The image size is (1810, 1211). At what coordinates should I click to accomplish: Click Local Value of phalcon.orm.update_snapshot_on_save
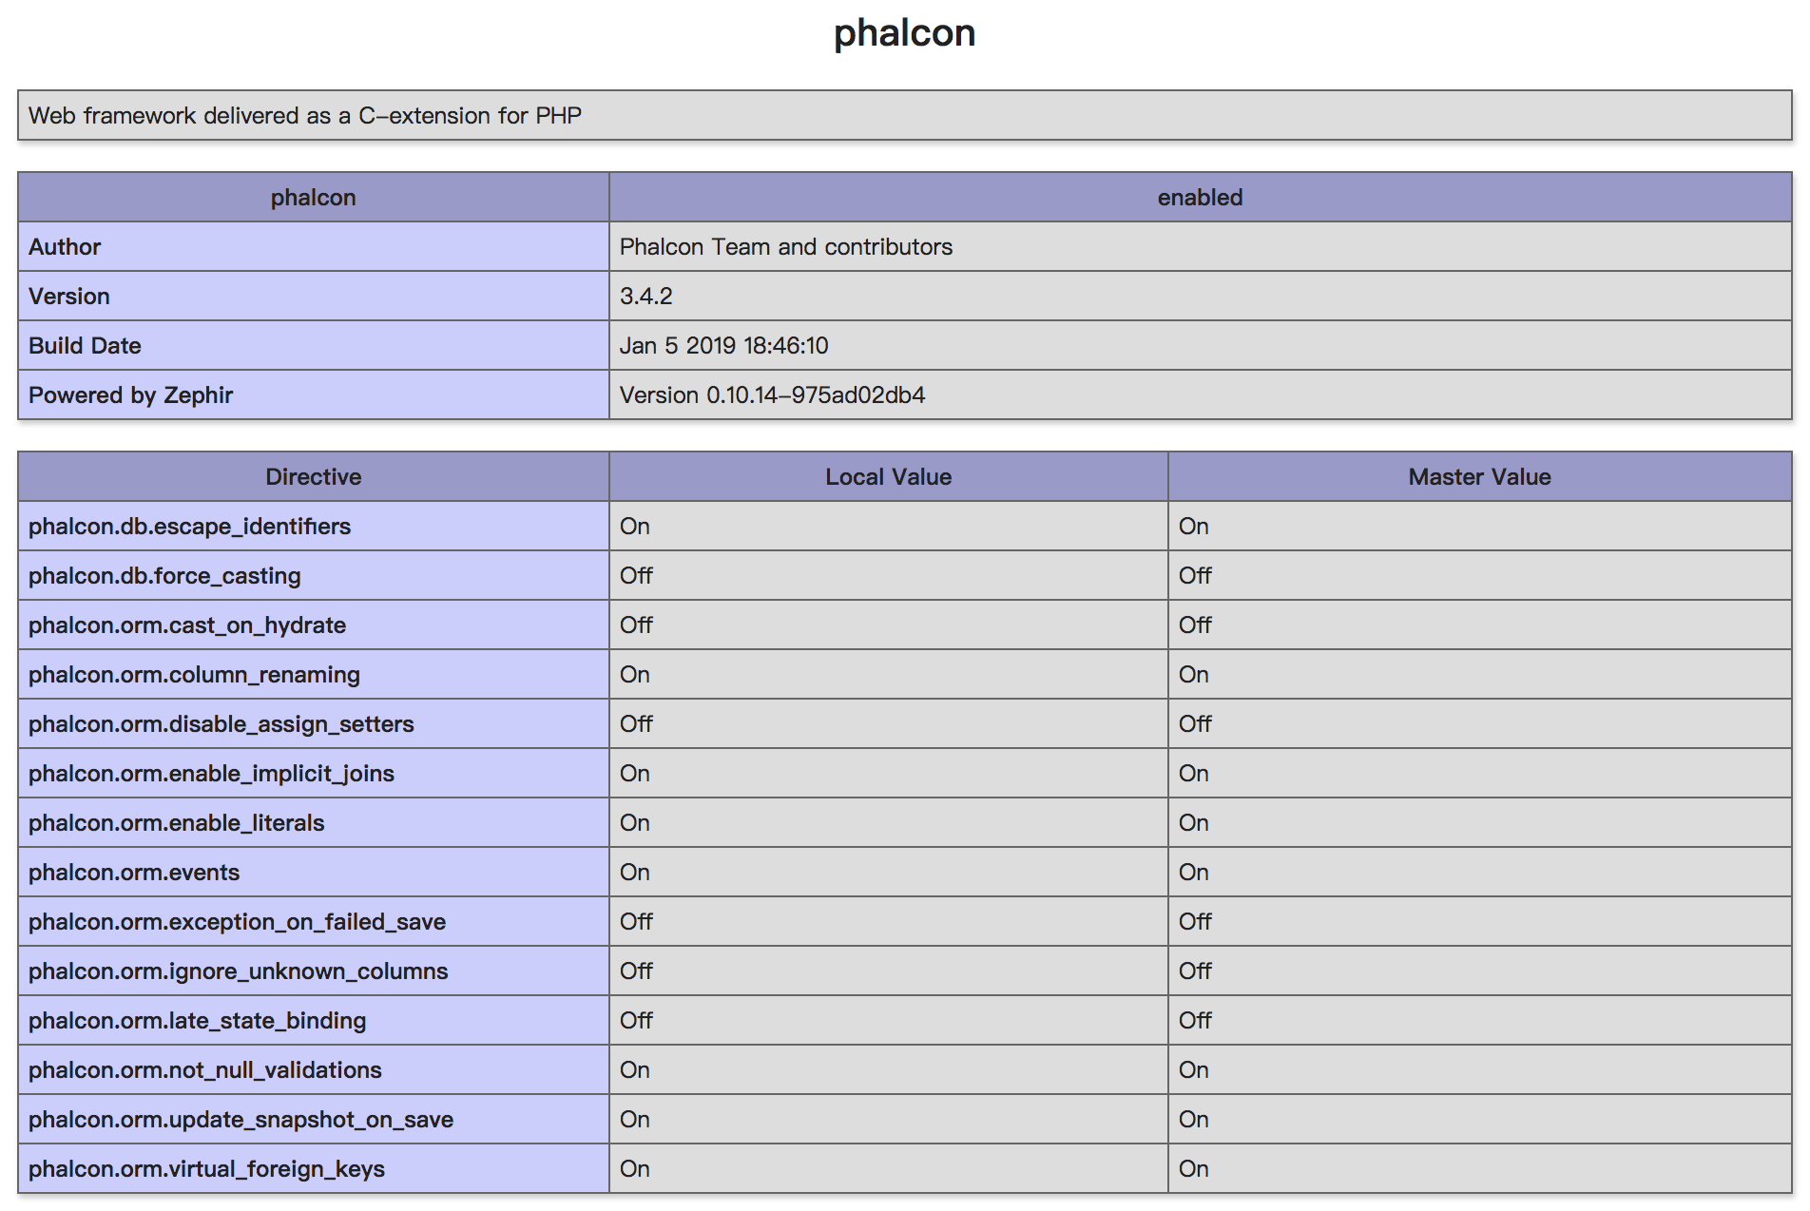[x=635, y=1120]
